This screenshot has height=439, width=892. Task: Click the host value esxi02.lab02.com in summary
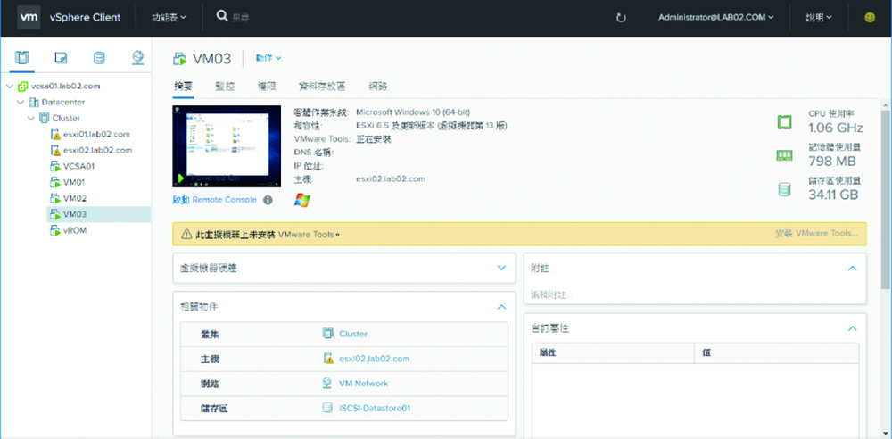point(391,178)
